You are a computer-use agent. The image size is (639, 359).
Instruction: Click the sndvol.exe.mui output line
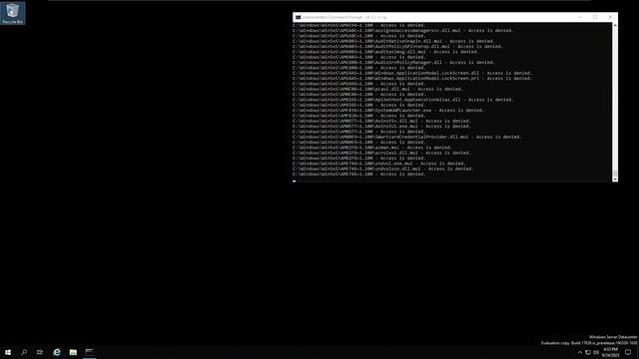[x=378, y=164]
